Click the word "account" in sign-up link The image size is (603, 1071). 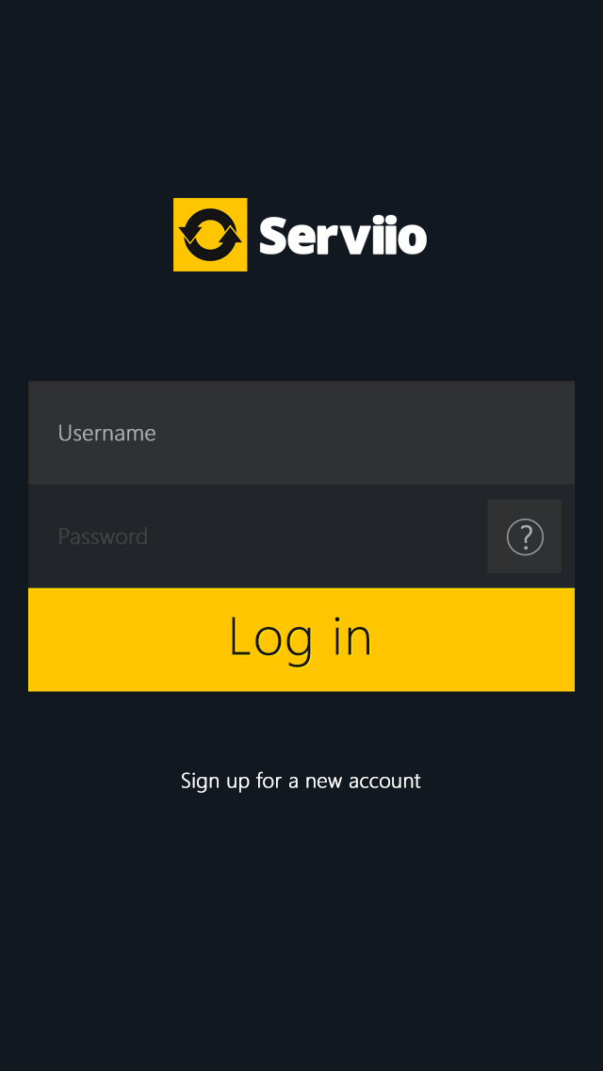pos(385,781)
